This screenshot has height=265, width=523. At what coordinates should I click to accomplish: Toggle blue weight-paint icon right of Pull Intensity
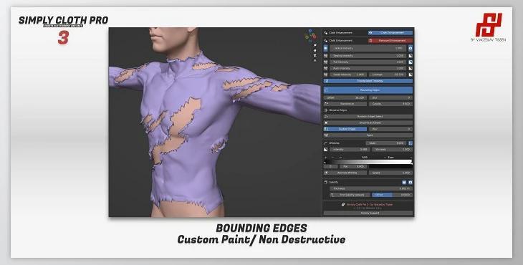411,62
